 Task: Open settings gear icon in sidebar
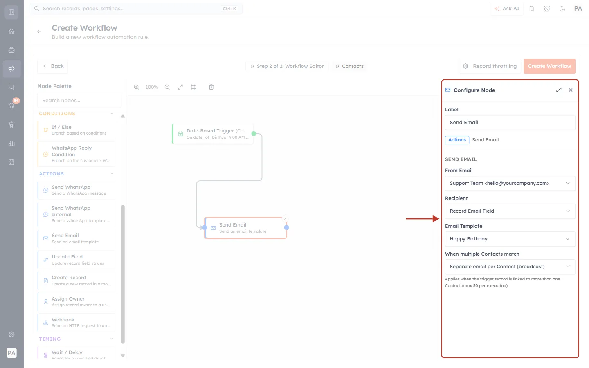[x=11, y=334]
